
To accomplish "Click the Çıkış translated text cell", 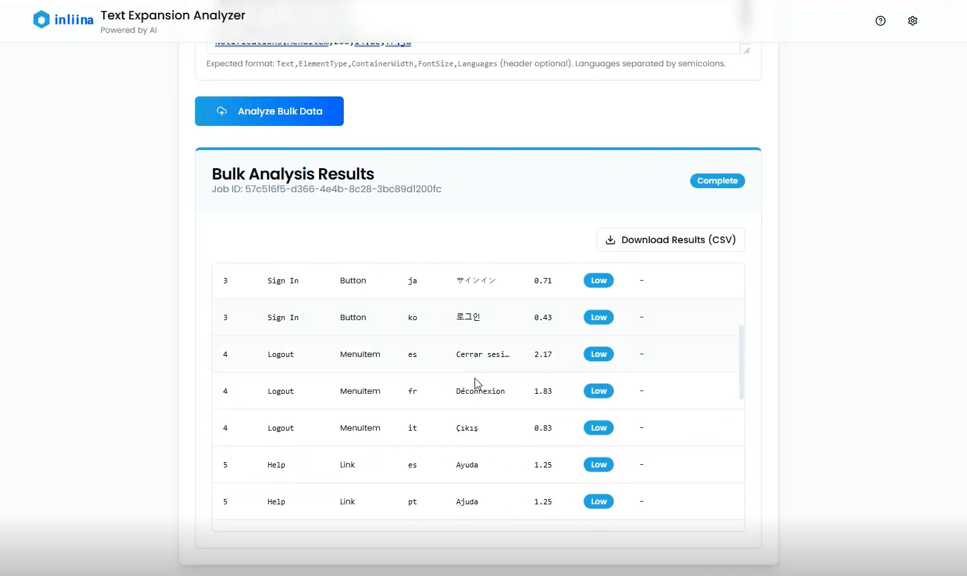I will [466, 428].
